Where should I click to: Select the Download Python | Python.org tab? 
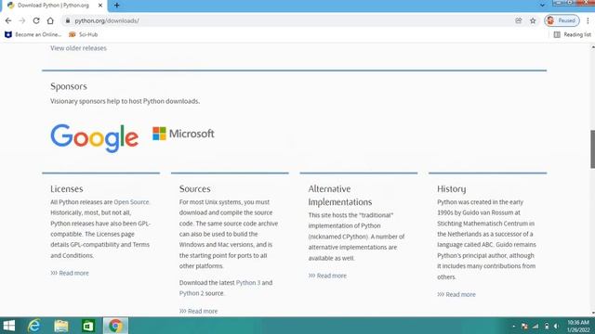[x=54, y=6]
